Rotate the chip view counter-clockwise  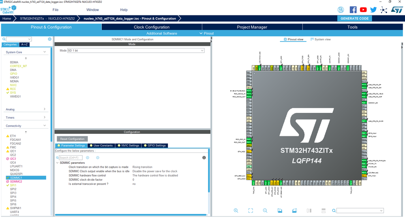coord(294,211)
